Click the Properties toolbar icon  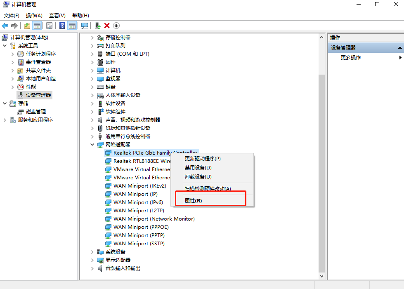(49, 26)
